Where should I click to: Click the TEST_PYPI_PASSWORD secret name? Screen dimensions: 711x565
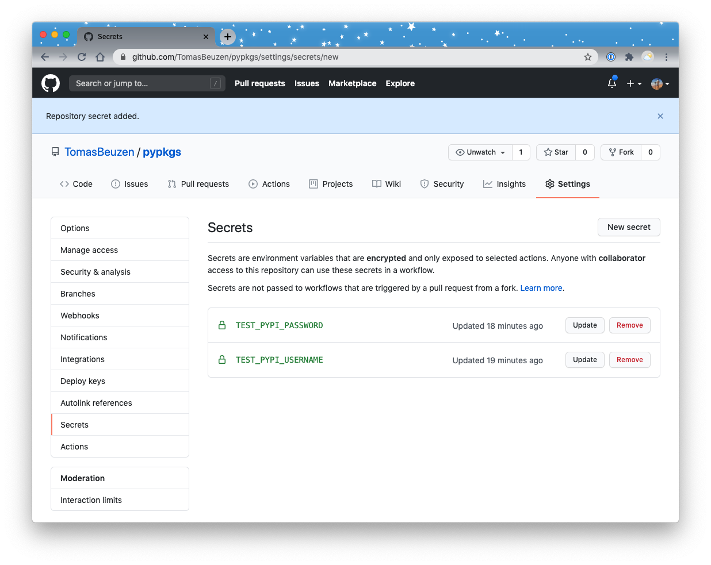point(280,325)
